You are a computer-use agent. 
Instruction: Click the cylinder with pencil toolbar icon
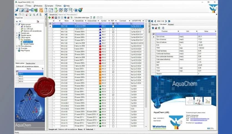click(56, 10)
